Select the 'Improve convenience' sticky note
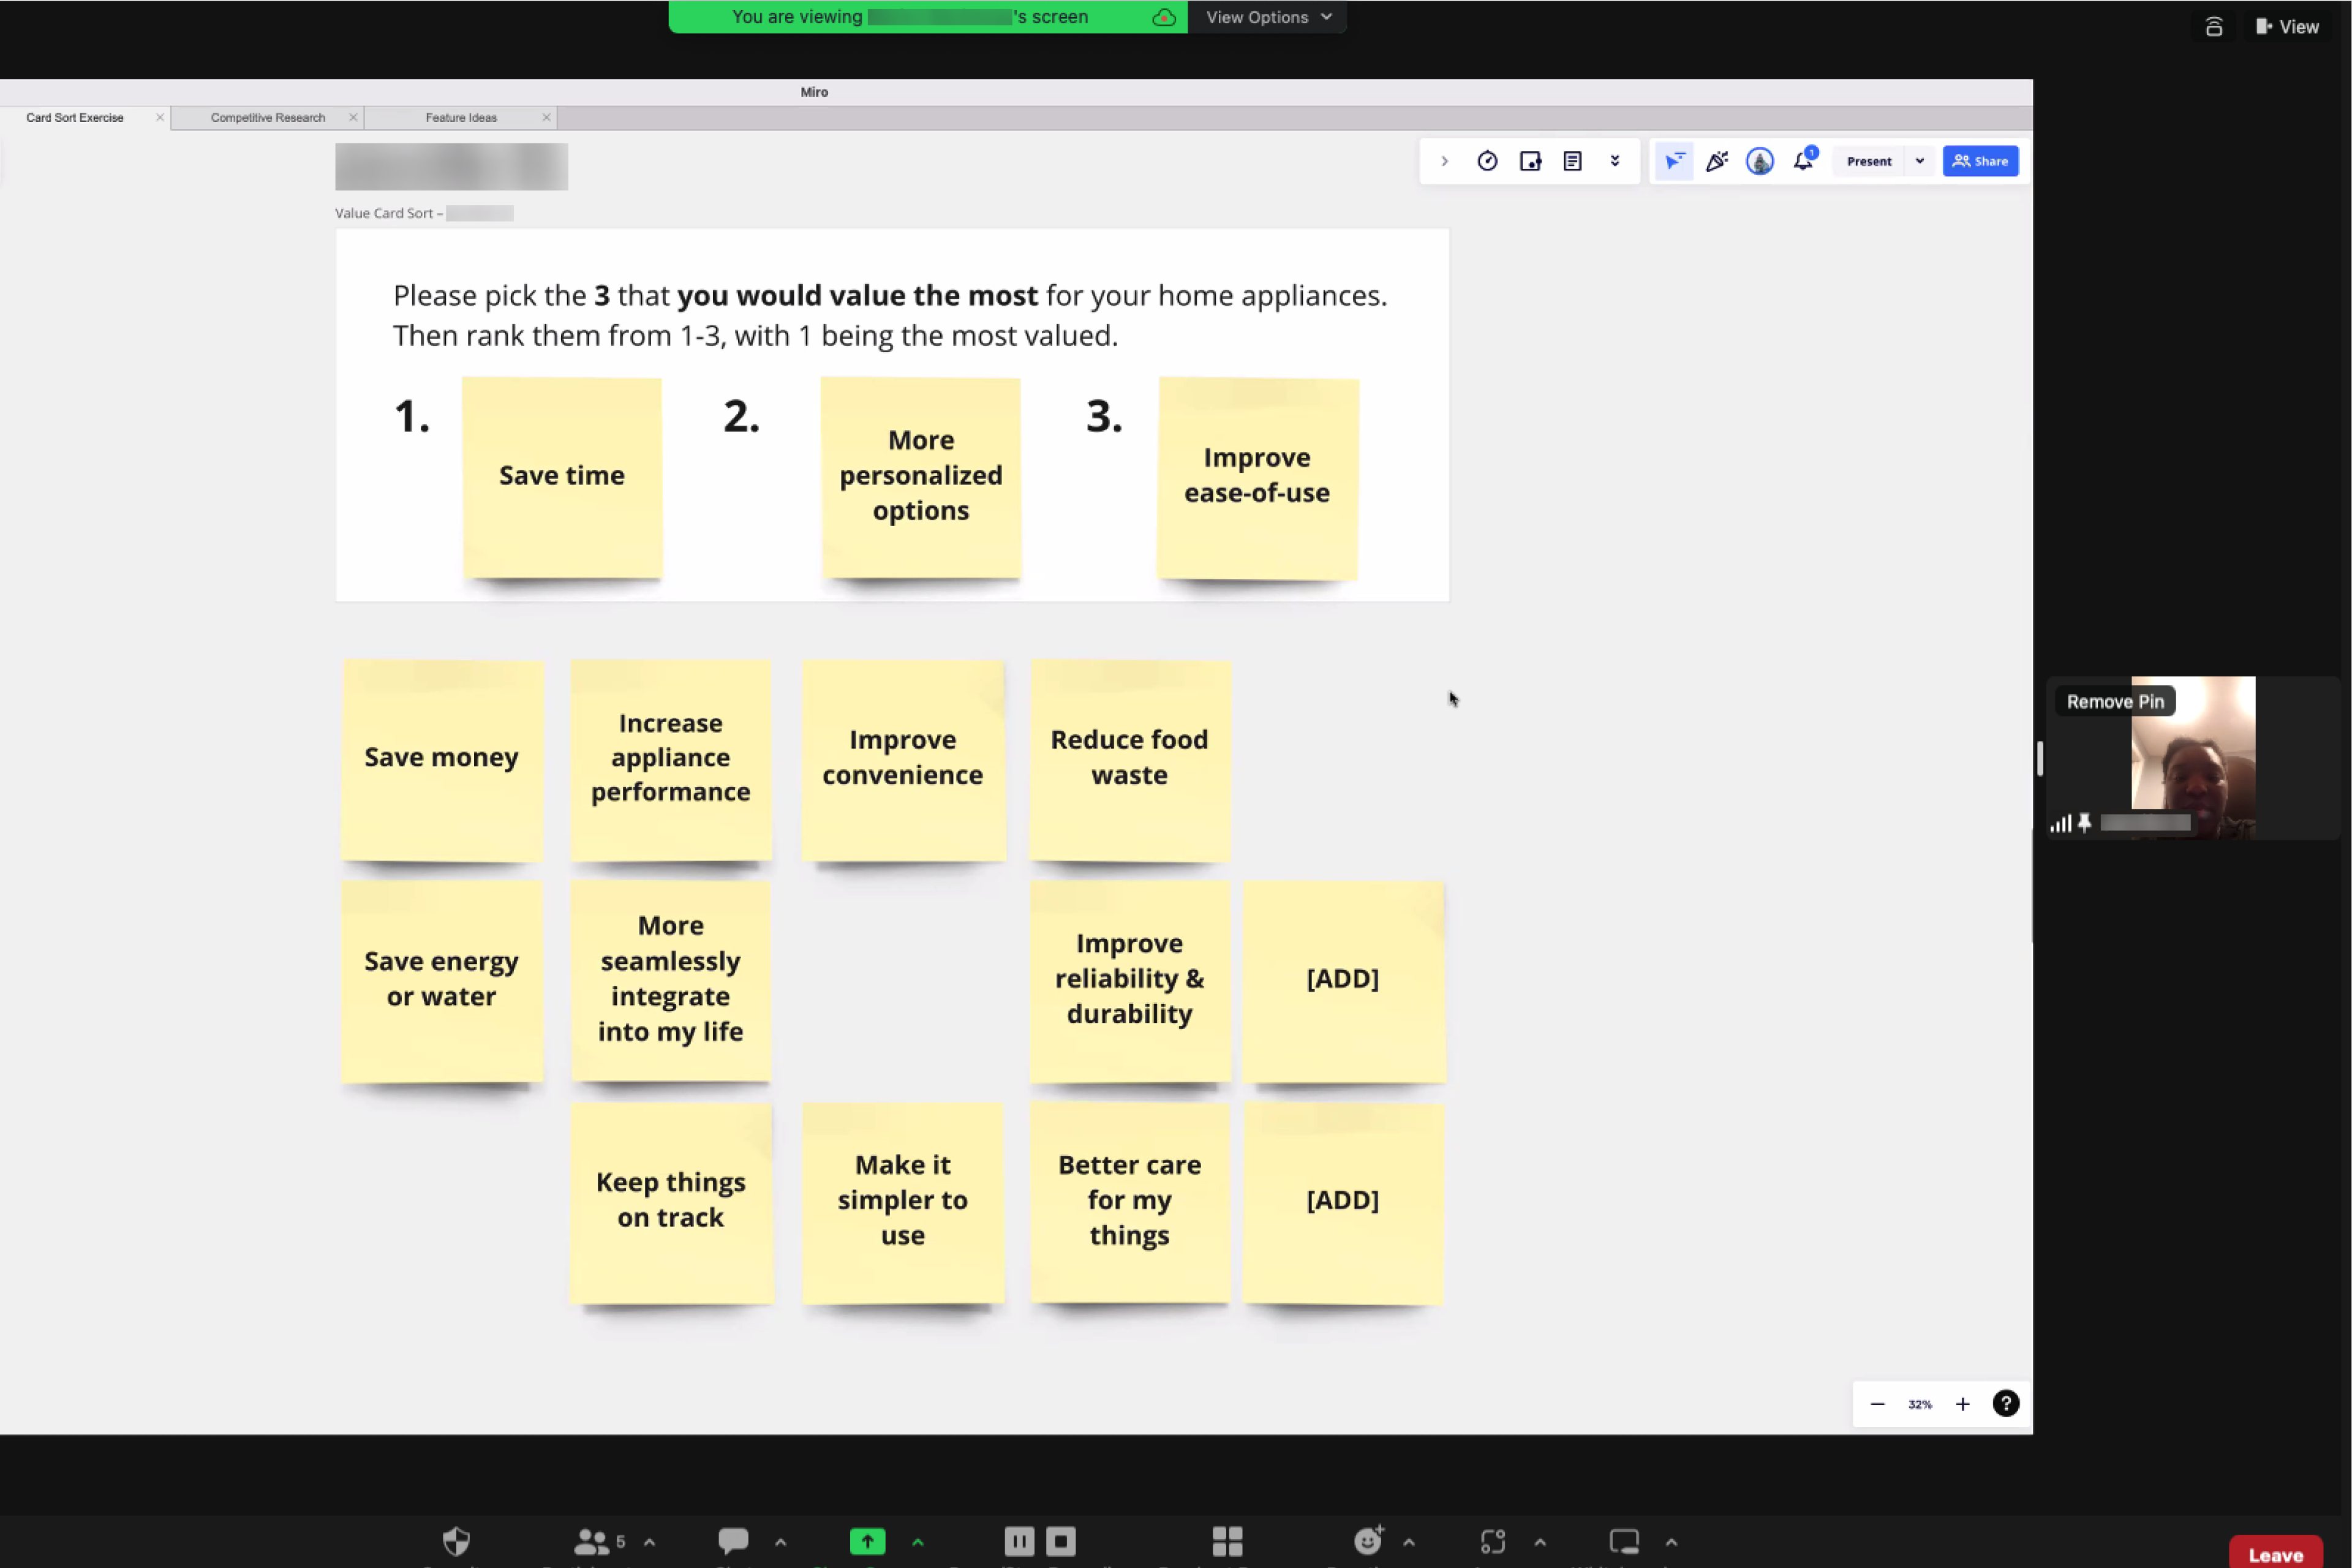This screenshot has width=2352, height=1568. (x=903, y=760)
